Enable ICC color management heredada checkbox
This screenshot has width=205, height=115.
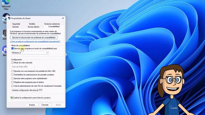(12, 86)
